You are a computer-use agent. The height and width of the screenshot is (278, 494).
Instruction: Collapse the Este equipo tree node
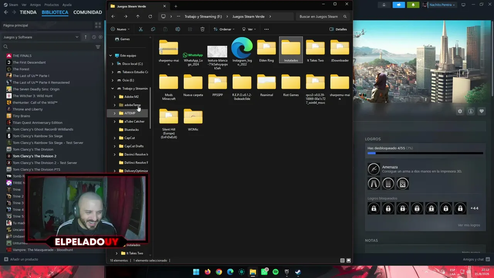pyautogui.click(x=111, y=56)
